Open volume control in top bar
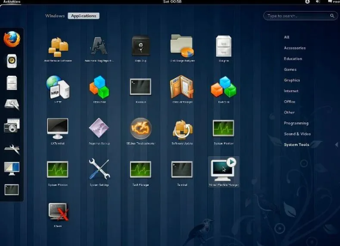Image resolution: width=340 pixels, height=246 pixels. (318, 2)
